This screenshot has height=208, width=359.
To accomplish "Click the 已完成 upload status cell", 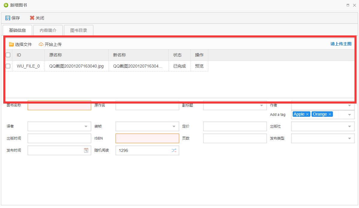I will click(x=179, y=66).
